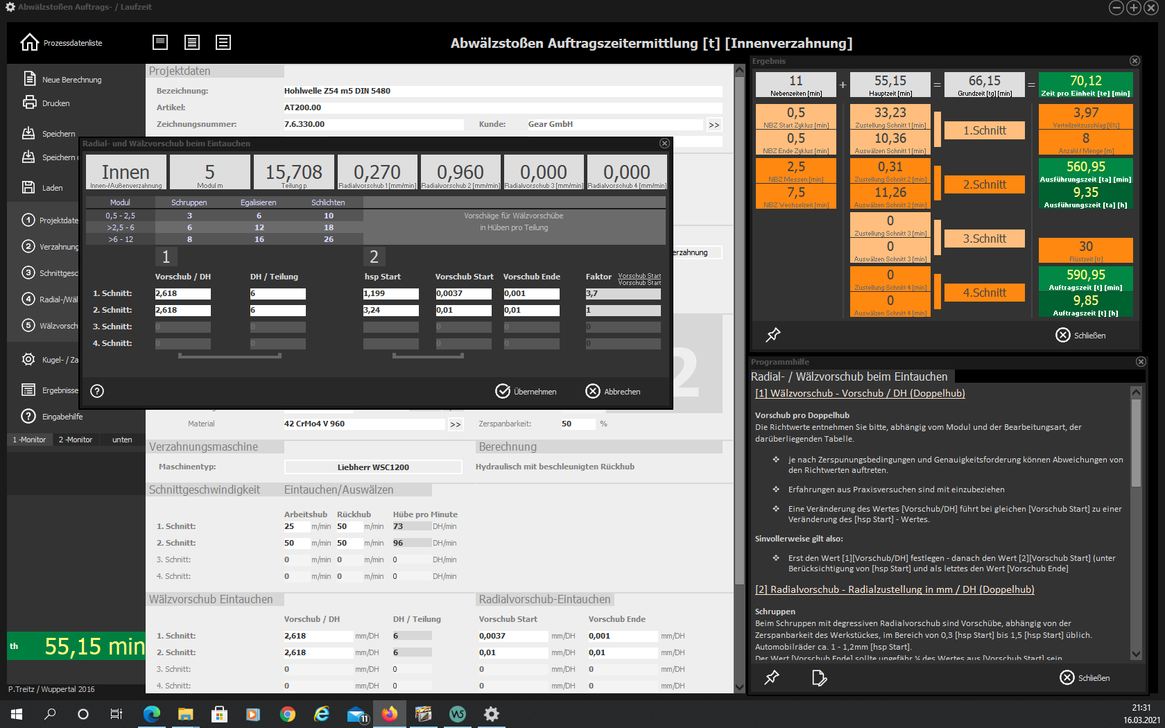This screenshot has width=1165, height=728.
Task: Click the export document icon in Programmhilfe
Action: (819, 677)
